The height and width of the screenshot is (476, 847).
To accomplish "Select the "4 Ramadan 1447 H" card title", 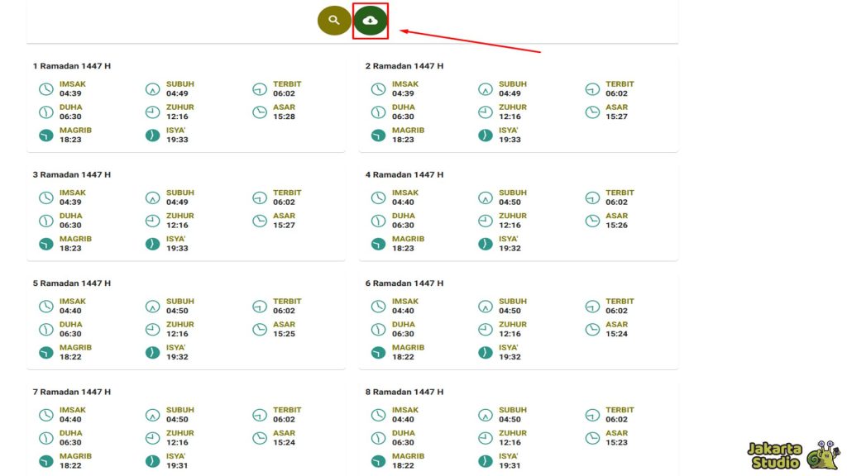I will pyautogui.click(x=404, y=174).
